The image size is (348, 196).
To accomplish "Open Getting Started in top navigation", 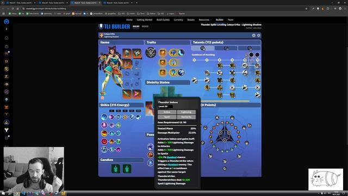I will [144, 20].
